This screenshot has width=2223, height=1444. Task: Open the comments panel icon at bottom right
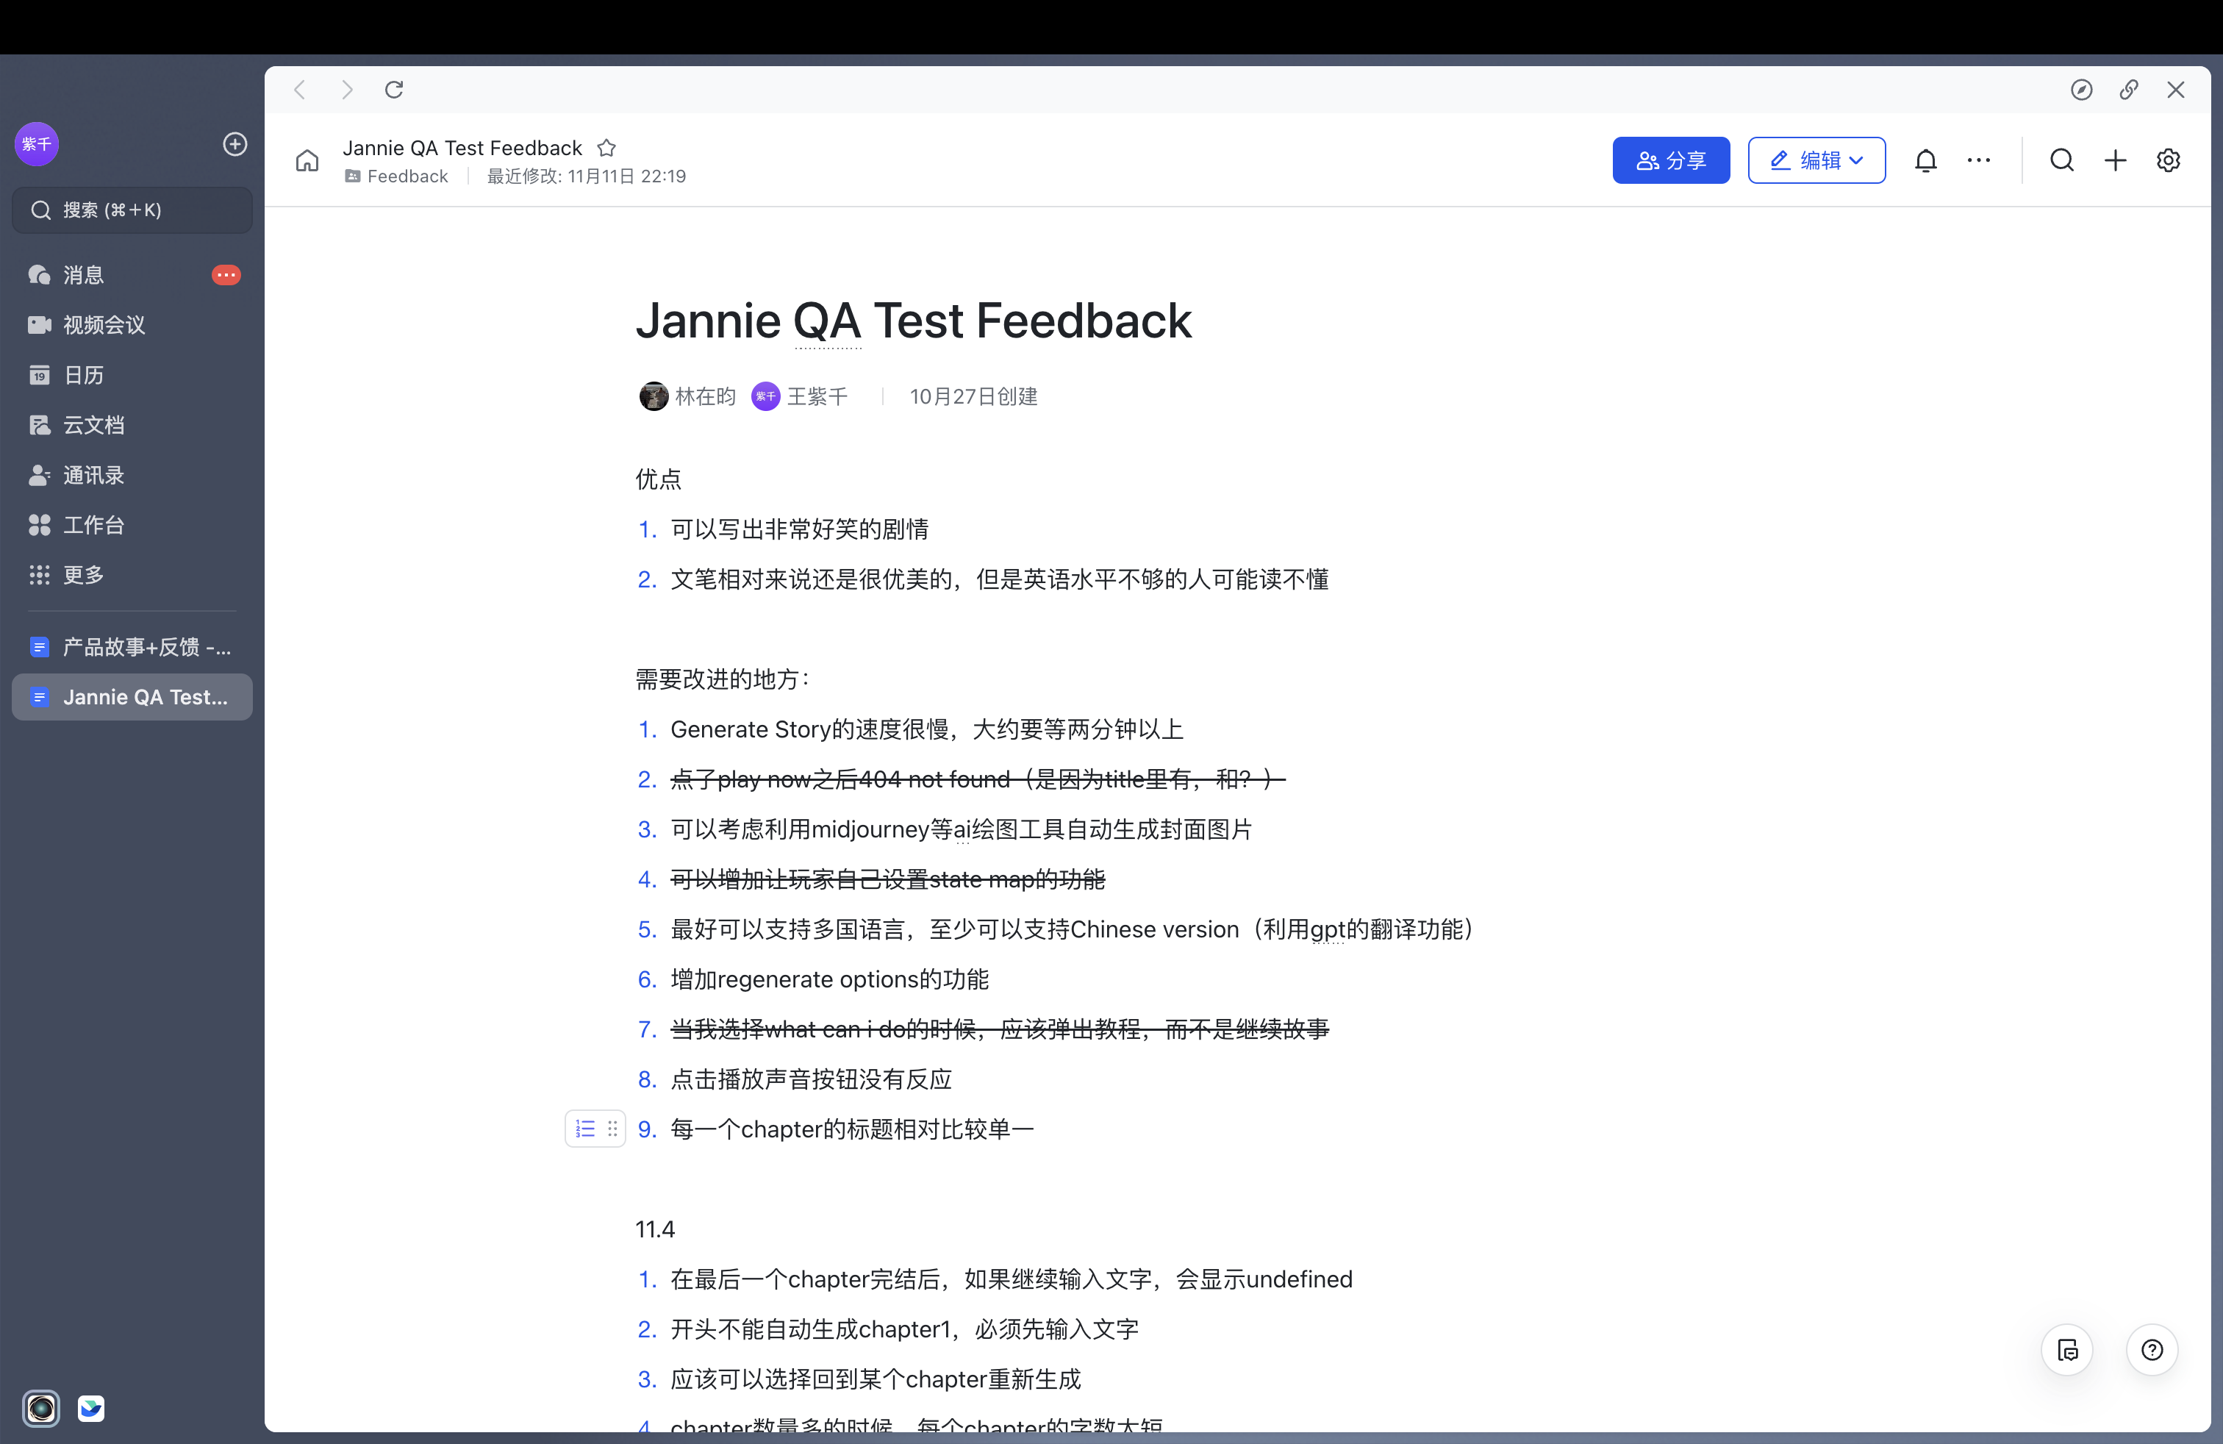(2067, 1350)
